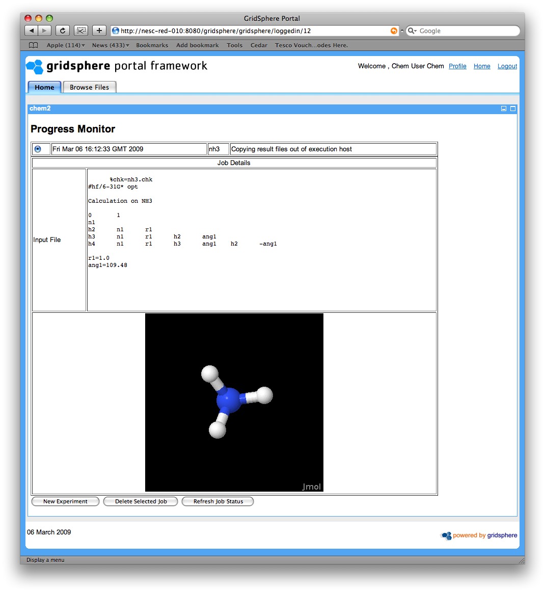Click the Jmol molecule viewer
This screenshot has height=592, width=545.
pyautogui.click(x=234, y=402)
